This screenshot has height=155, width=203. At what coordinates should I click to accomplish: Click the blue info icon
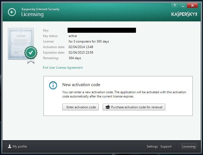pyautogui.click(x=53, y=85)
